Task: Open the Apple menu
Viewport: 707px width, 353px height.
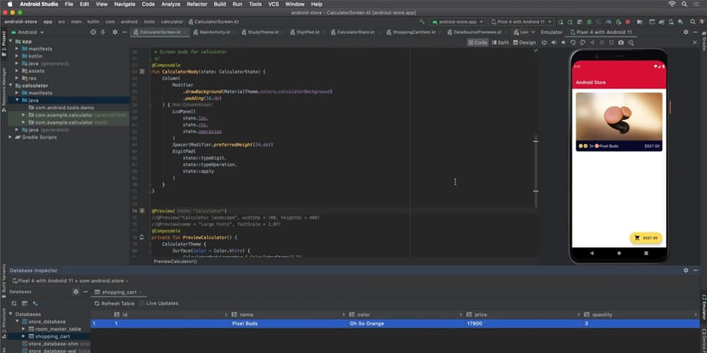Action: pos(9,4)
